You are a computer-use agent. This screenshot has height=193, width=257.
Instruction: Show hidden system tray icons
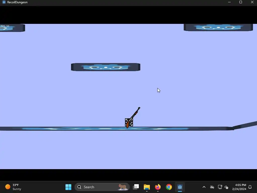(204, 187)
